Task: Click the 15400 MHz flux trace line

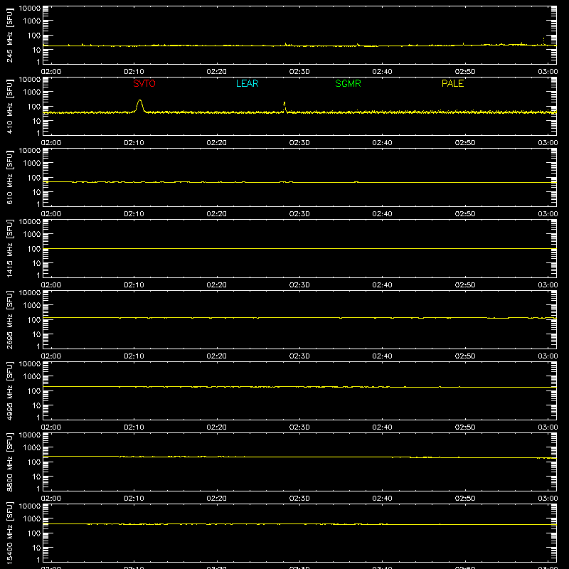Action: 299,524
